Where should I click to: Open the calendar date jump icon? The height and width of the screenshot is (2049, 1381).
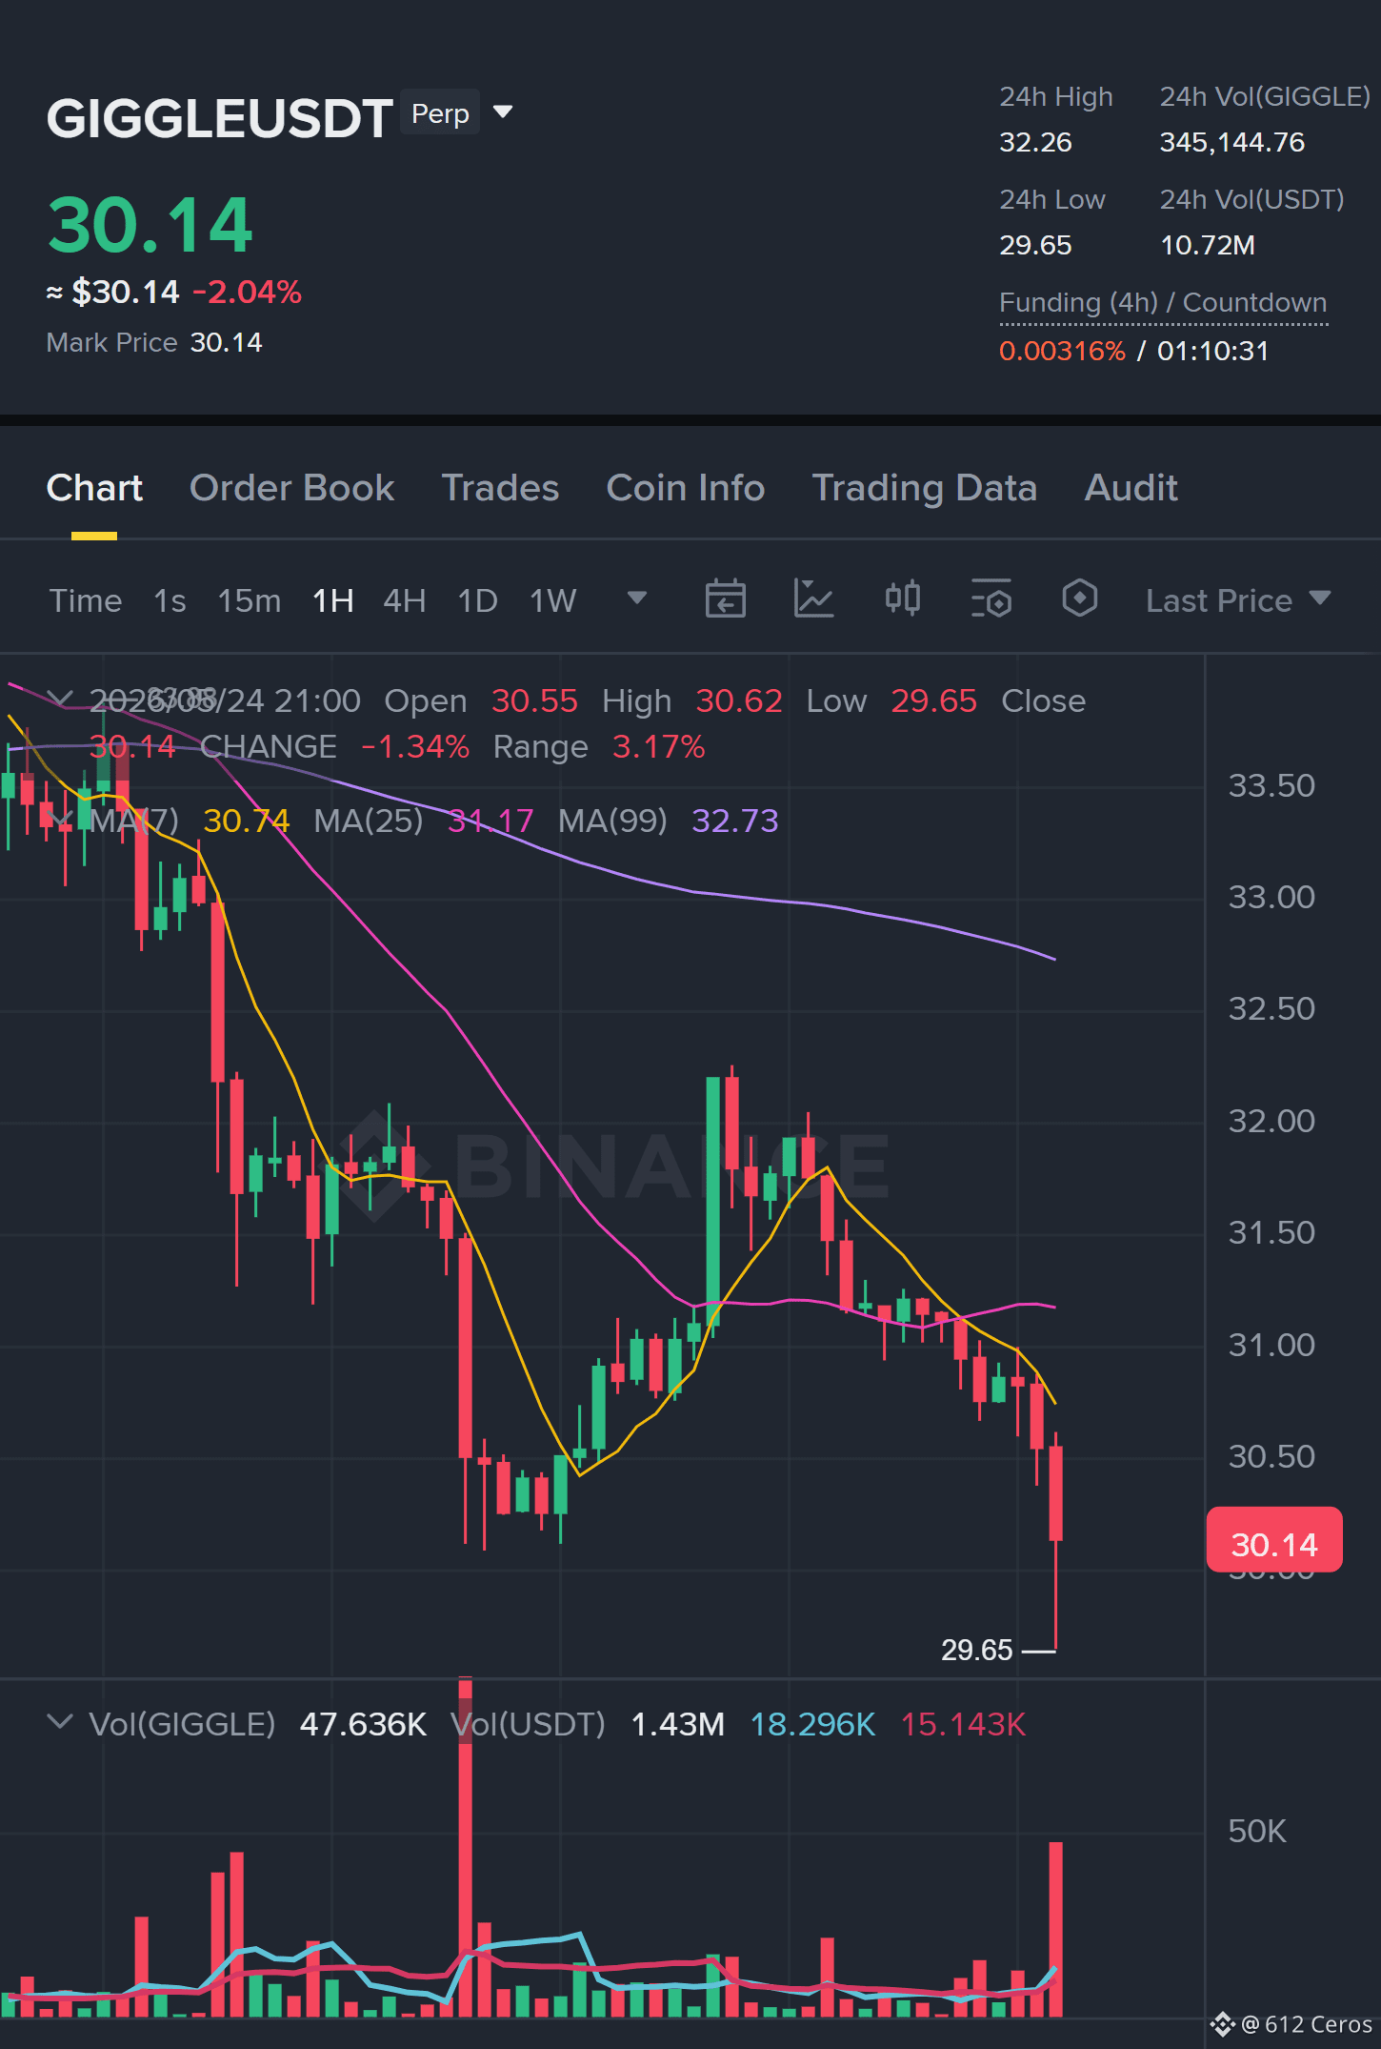(x=725, y=599)
